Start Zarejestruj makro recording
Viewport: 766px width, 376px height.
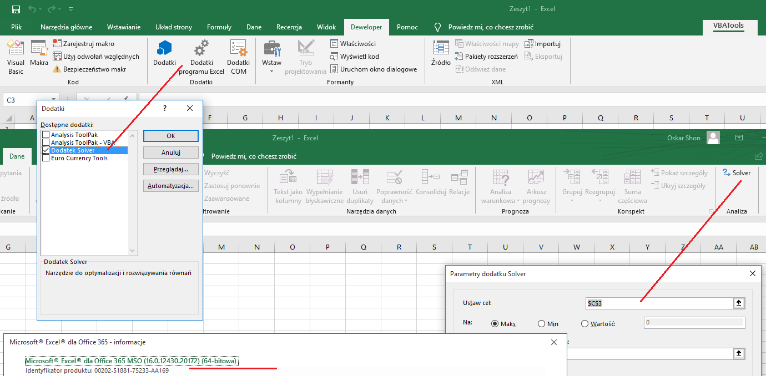pyautogui.click(x=83, y=43)
